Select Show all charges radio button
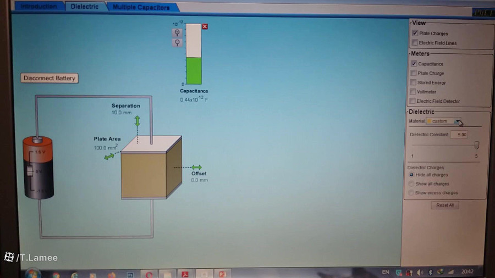 [x=411, y=184]
